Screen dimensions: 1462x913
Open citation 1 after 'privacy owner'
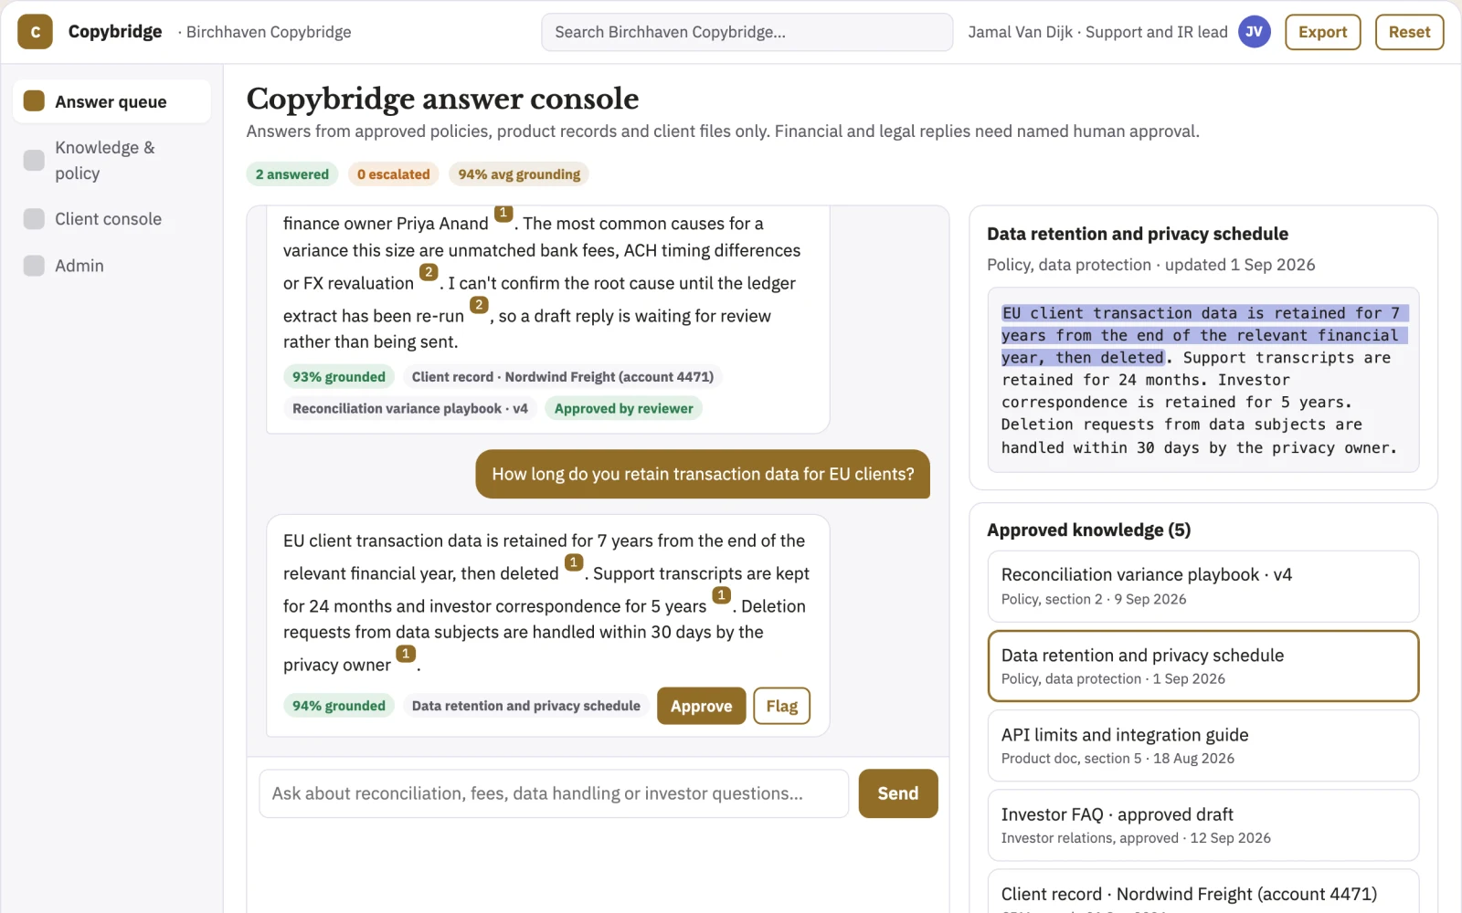click(406, 654)
